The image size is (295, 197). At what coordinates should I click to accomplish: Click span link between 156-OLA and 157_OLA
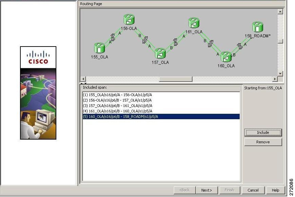pos(145,40)
